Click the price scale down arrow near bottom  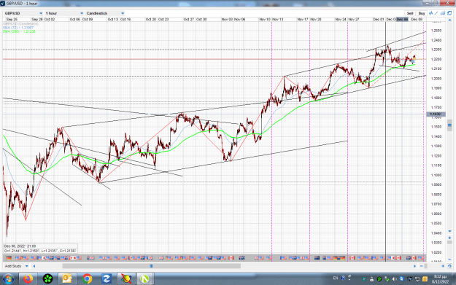pos(449,232)
